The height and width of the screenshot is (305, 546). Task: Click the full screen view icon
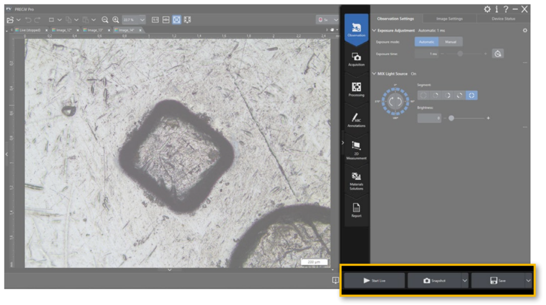tap(188, 20)
